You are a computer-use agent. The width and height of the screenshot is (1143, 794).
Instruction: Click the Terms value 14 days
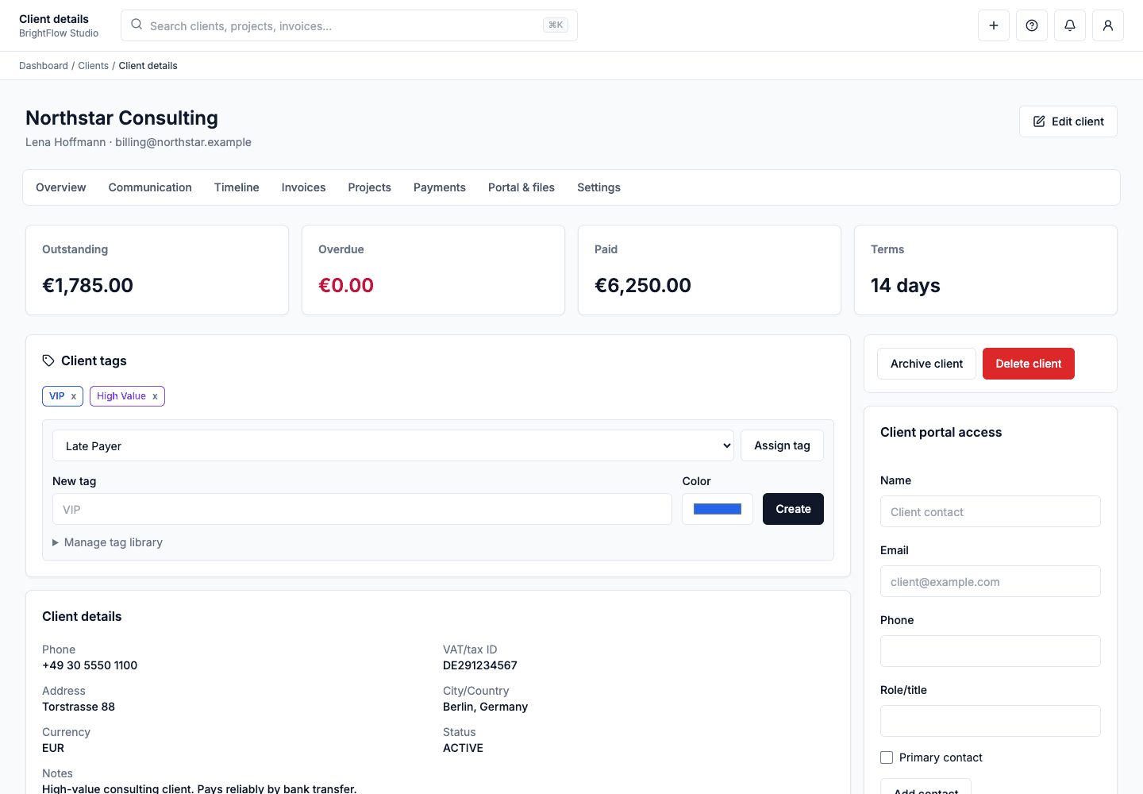pos(906,285)
